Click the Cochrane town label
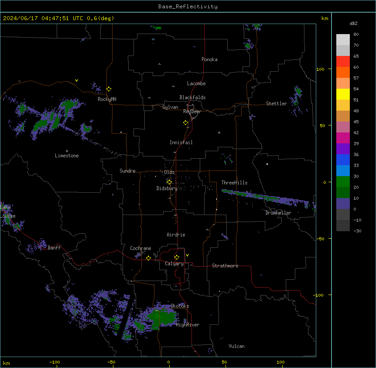376x368 pixels. click(140, 248)
